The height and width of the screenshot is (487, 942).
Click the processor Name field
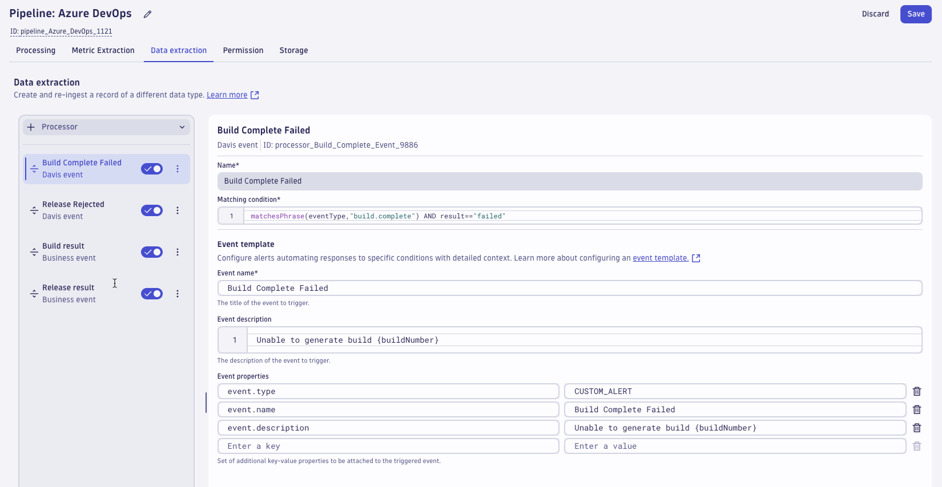tap(570, 181)
